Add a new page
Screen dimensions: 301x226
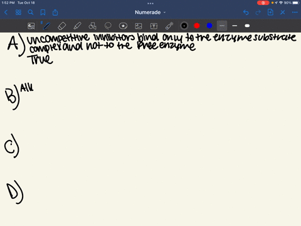point(270,13)
